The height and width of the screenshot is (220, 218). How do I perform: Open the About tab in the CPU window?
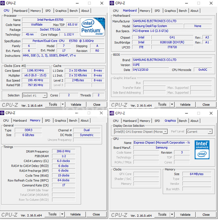[85, 11]
